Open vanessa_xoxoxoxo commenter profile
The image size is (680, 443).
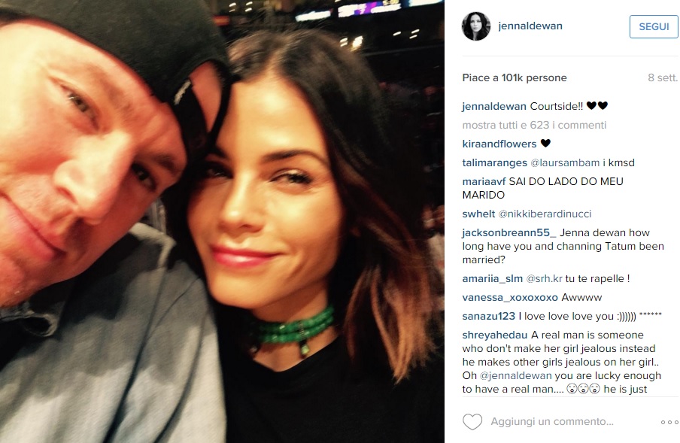click(x=510, y=298)
